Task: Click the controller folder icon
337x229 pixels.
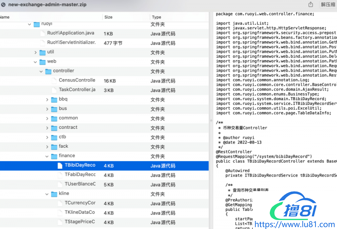Action: pyautogui.click(x=48, y=71)
